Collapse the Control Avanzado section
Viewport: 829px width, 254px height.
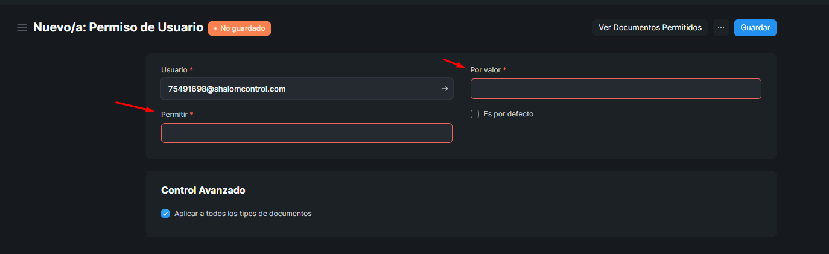[203, 190]
